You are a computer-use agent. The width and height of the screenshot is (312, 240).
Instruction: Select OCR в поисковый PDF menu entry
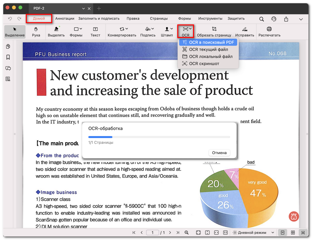(x=208, y=42)
